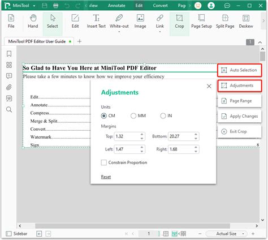Decrease the Right margin value

[196, 151]
